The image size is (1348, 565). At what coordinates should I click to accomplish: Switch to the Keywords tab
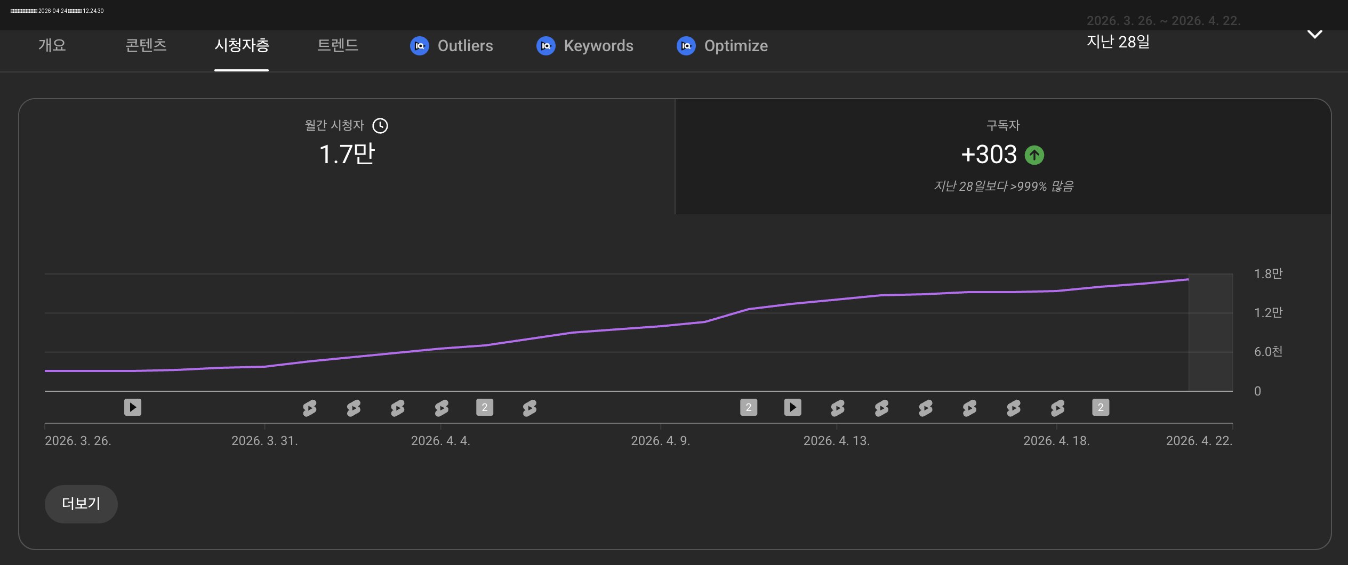[x=585, y=46]
